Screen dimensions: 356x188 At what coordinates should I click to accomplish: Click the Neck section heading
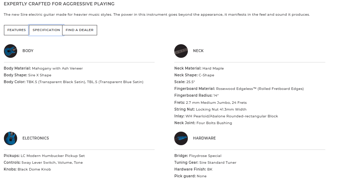[198, 51]
